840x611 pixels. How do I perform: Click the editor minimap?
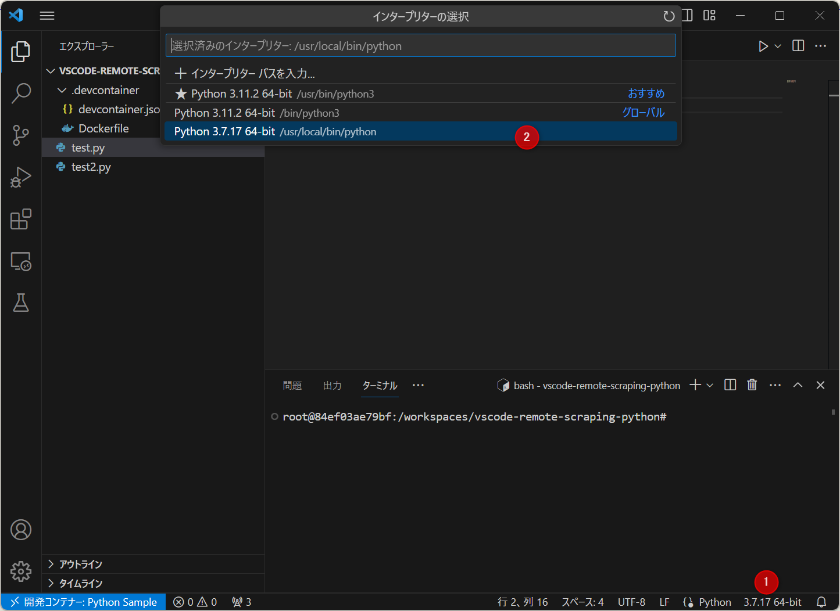click(x=791, y=81)
